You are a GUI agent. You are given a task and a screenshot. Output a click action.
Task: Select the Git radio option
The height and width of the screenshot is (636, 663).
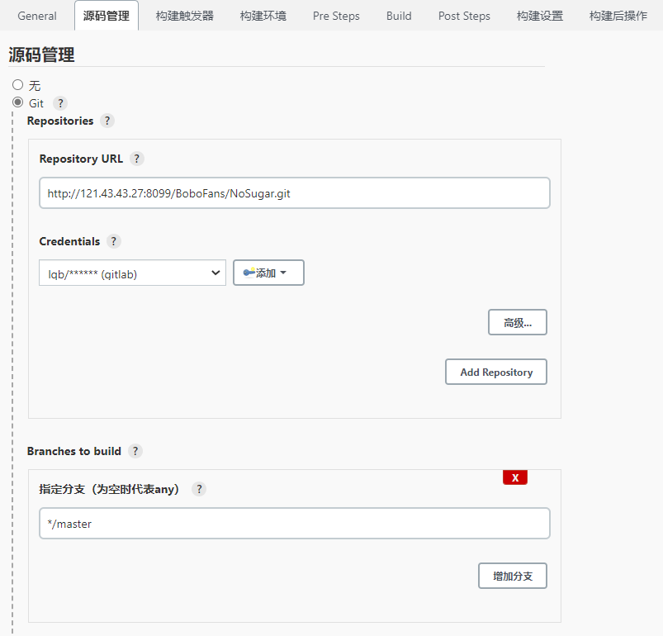18,102
